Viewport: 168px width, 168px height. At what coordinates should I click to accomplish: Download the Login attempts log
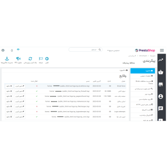tap(9, 112)
